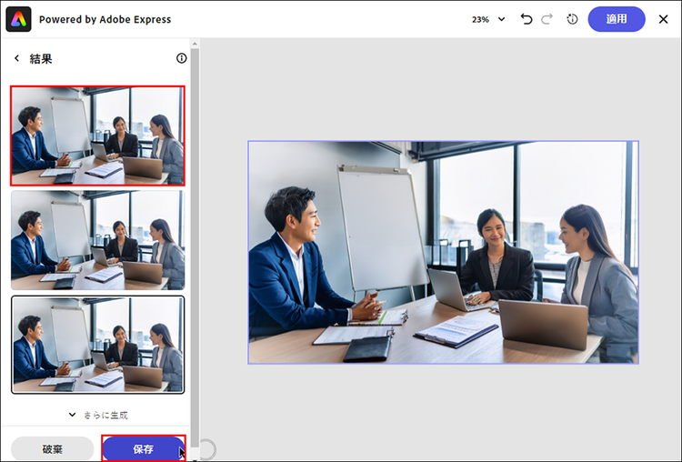Click the Powered by Adobe Express title

click(x=105, y=19)
